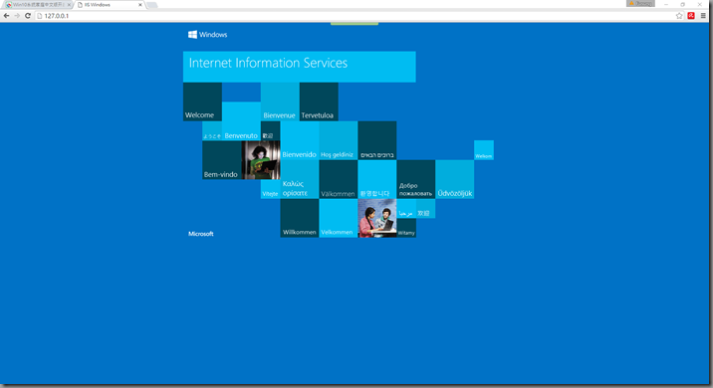The image size is (713, 388).
Task: Click the Willkommen tile
Action: point(299,218)
